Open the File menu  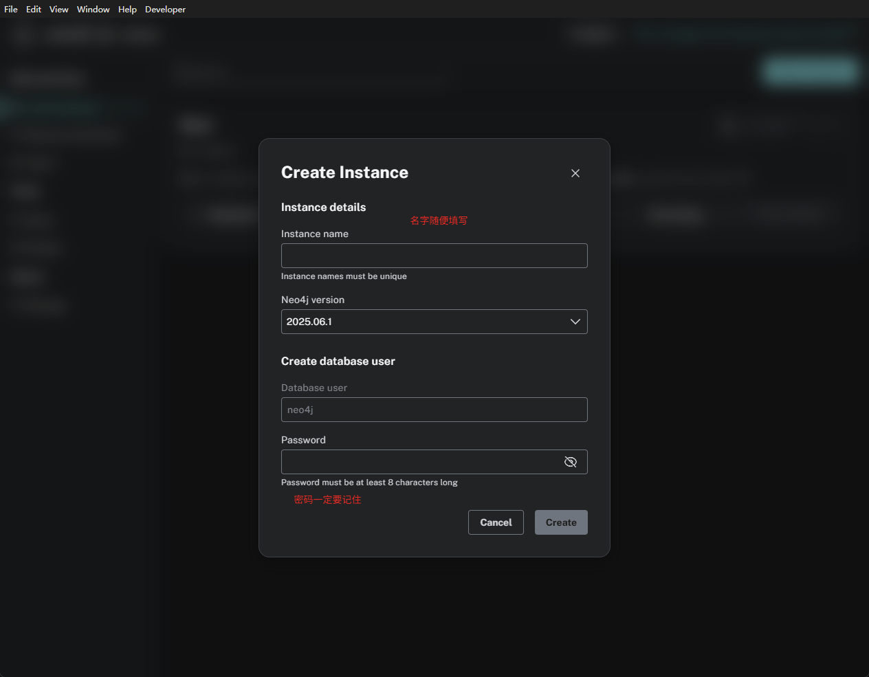[x=11, y=10]
